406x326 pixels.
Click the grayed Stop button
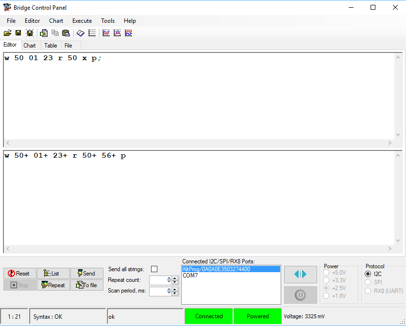[x=20, y=285]
